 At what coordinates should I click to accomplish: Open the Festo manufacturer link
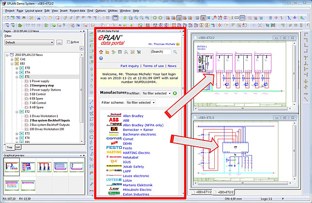click(x=127, y=148)
